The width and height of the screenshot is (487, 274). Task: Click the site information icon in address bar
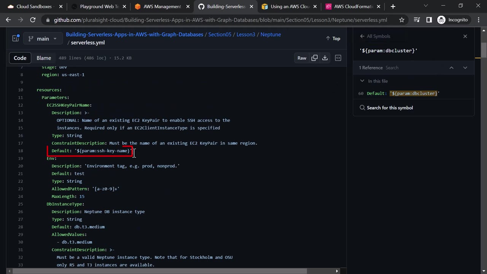(47, 20)
